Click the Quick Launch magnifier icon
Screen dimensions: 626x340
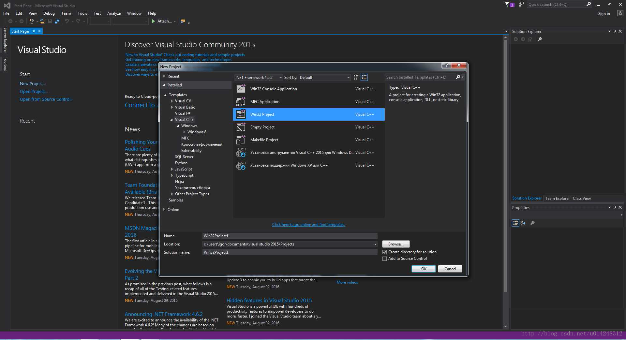click(x=589, y=4)
